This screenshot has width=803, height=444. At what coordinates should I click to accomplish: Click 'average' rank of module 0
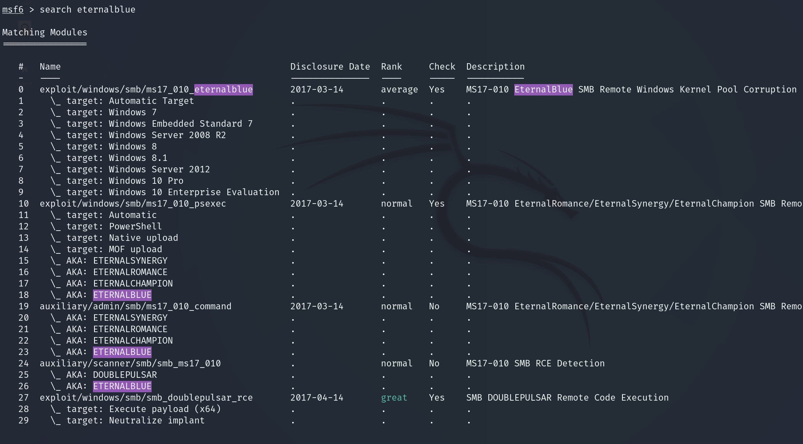(399, 89)
